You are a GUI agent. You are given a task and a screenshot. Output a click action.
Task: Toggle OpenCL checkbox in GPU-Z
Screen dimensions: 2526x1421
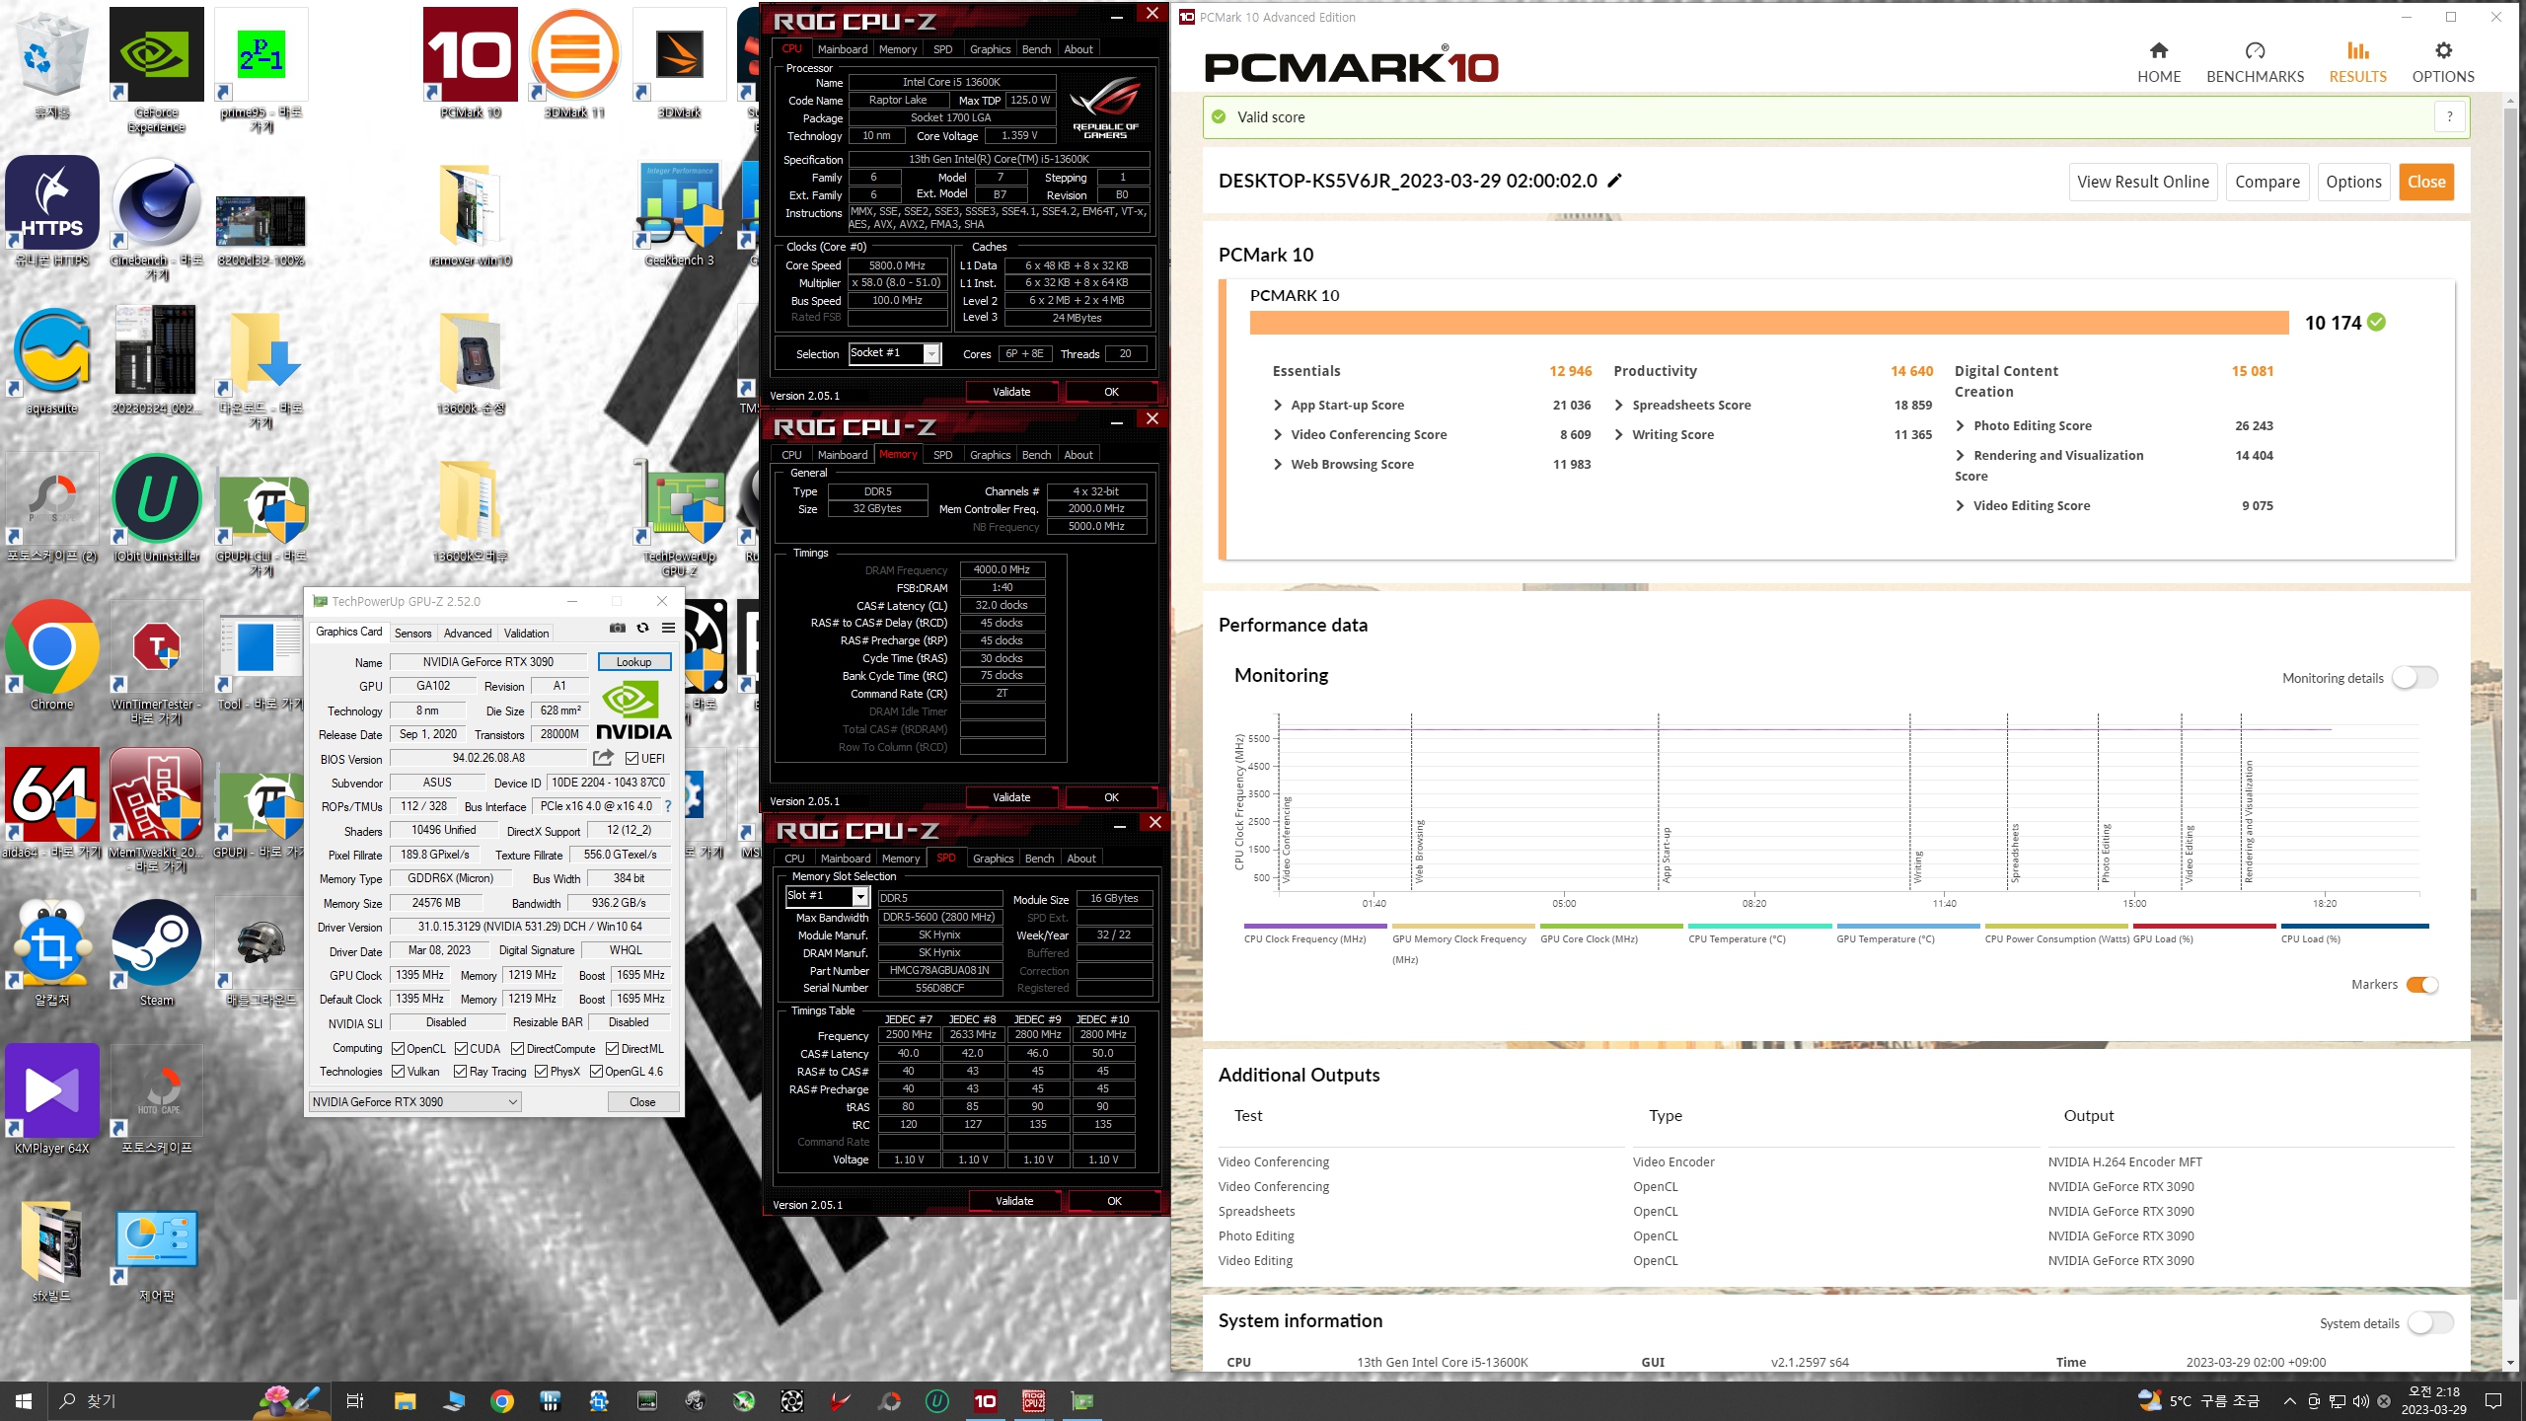[398, 1048]
